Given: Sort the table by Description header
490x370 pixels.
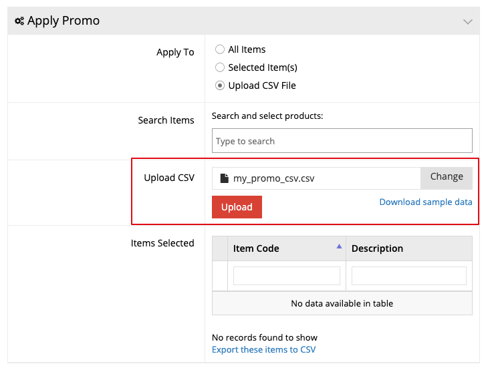Looking at the screenshot, I should coord(377,248).
